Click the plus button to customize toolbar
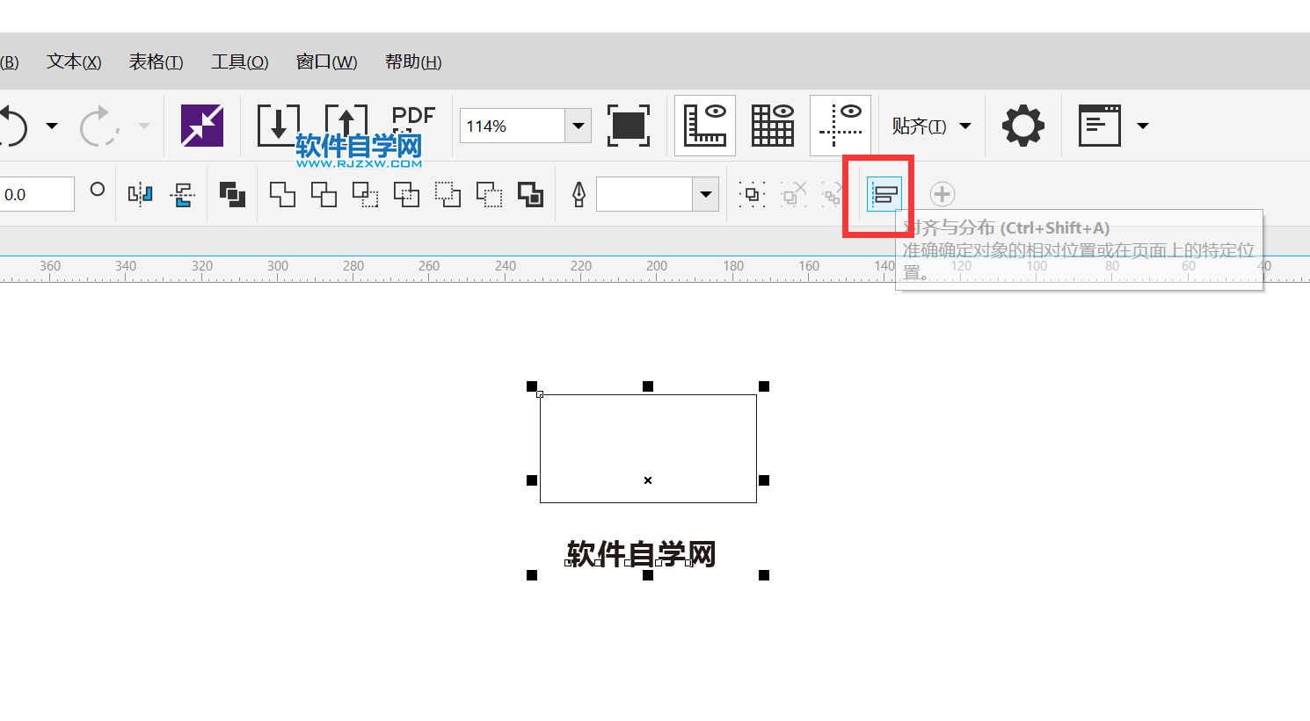Viewport: 1310px width, 721px height. 942,194
